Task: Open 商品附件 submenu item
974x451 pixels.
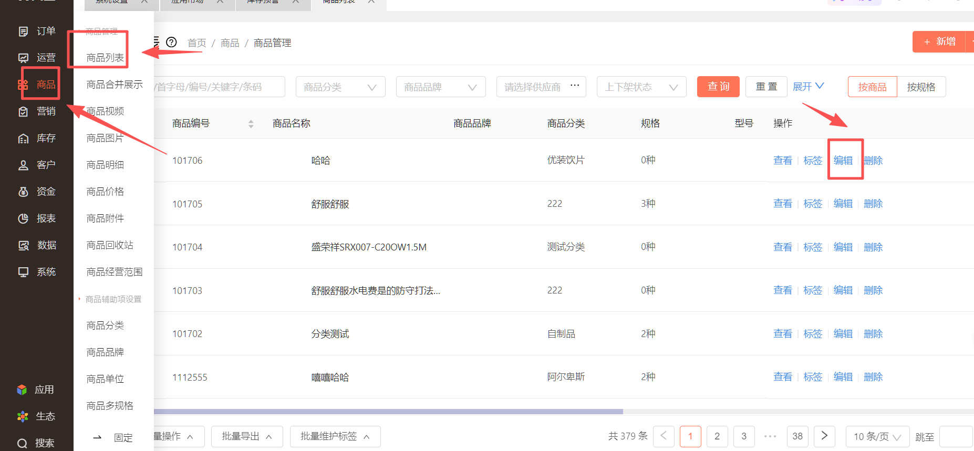Action: [105, 218]
